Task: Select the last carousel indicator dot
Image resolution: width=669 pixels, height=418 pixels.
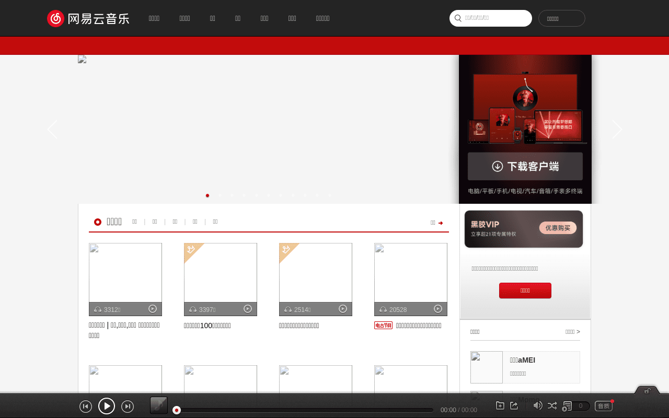Action: click(x=330, y=195)
